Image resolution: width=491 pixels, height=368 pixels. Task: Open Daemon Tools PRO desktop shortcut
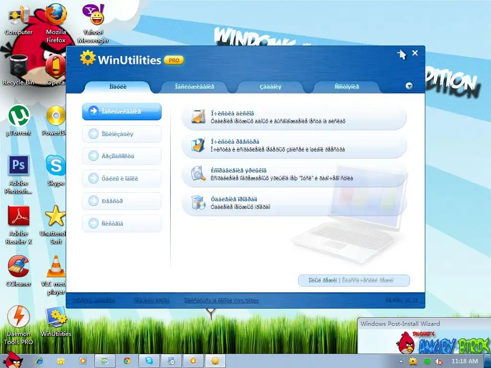(x=19, y=325)
